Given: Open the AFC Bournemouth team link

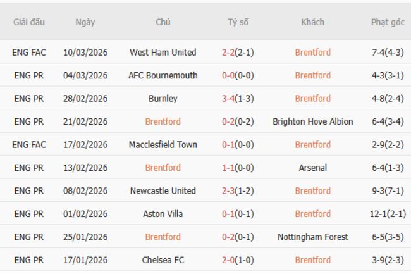Looking at the screenshot, I should pyautogui.click(x=163, y=75).
